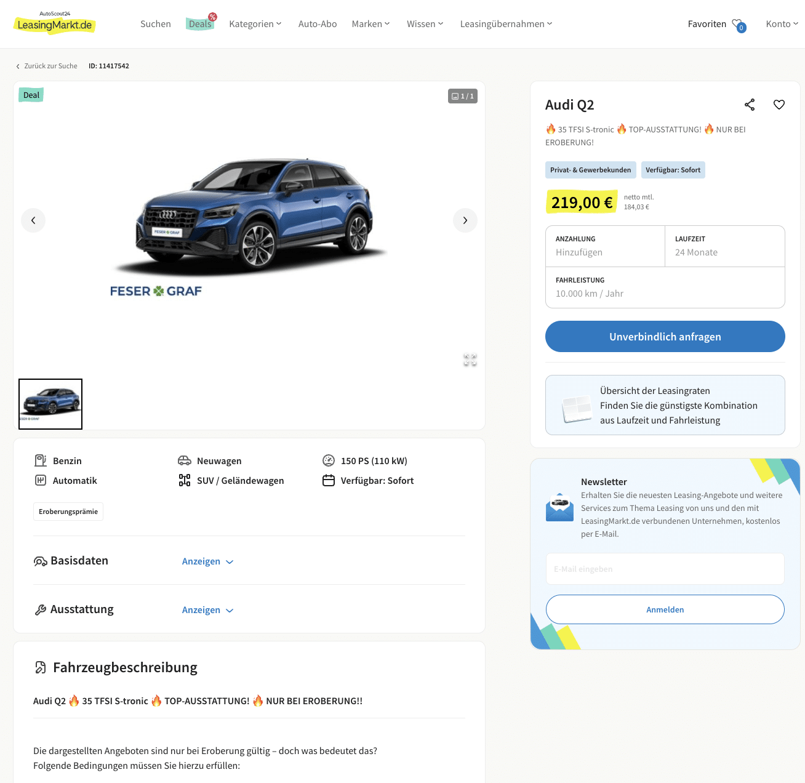
Task: Click the Newsletter heading
Action: [604, 482]
